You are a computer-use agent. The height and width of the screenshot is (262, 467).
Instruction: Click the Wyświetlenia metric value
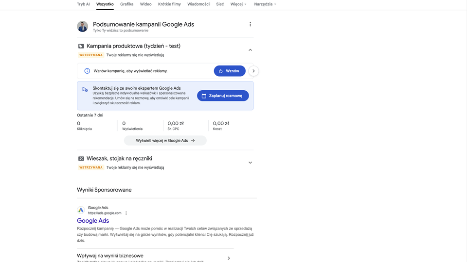(124, 123)
